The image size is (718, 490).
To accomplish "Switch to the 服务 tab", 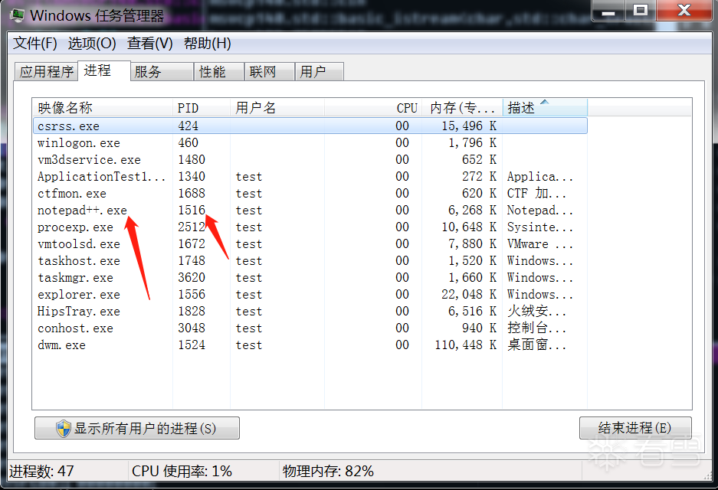I will tap(162, 72).
